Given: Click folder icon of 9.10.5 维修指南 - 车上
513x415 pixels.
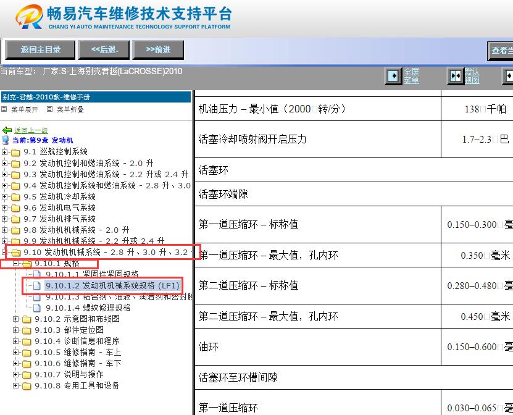Looking at the screenshot, I should [x=27, y=353].
